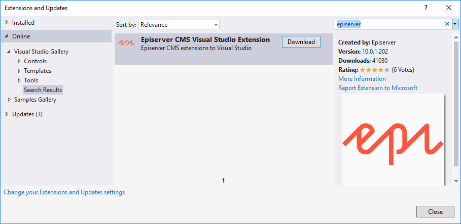Click the large Episerver preview image
461x224 pixels.
click(x=393, y=139)
